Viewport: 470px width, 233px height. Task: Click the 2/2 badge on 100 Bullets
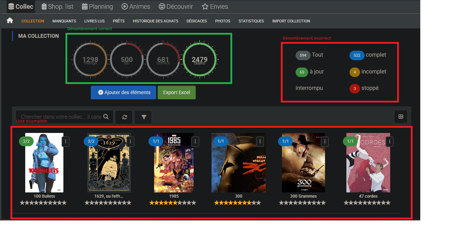(26, 141)
